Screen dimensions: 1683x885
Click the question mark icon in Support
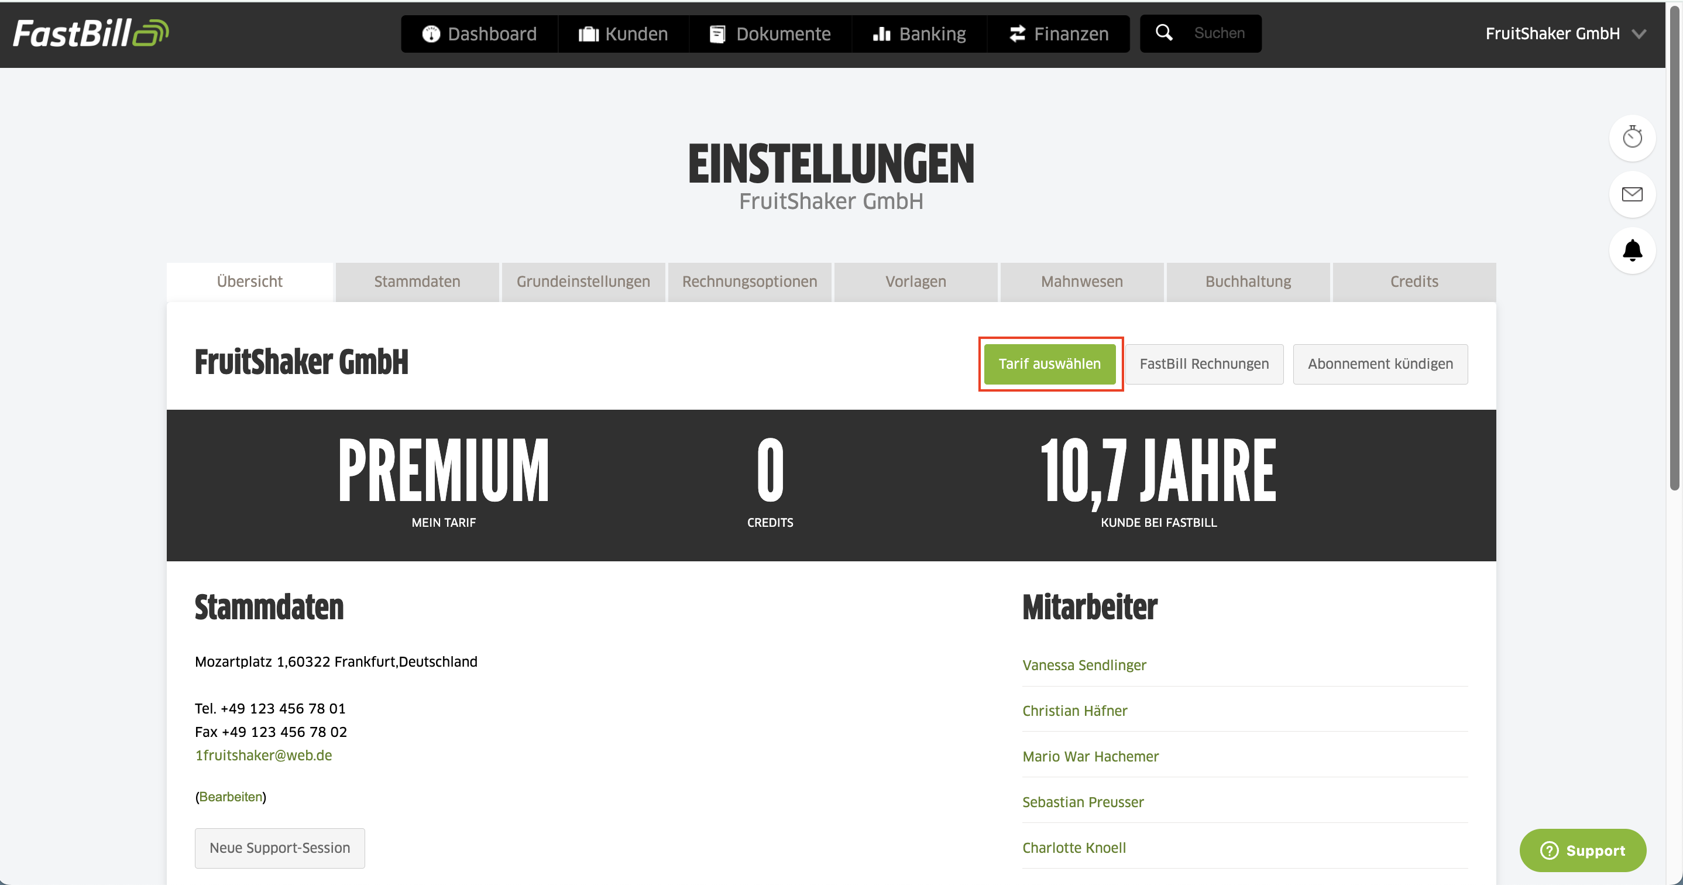coord(1549,850)
